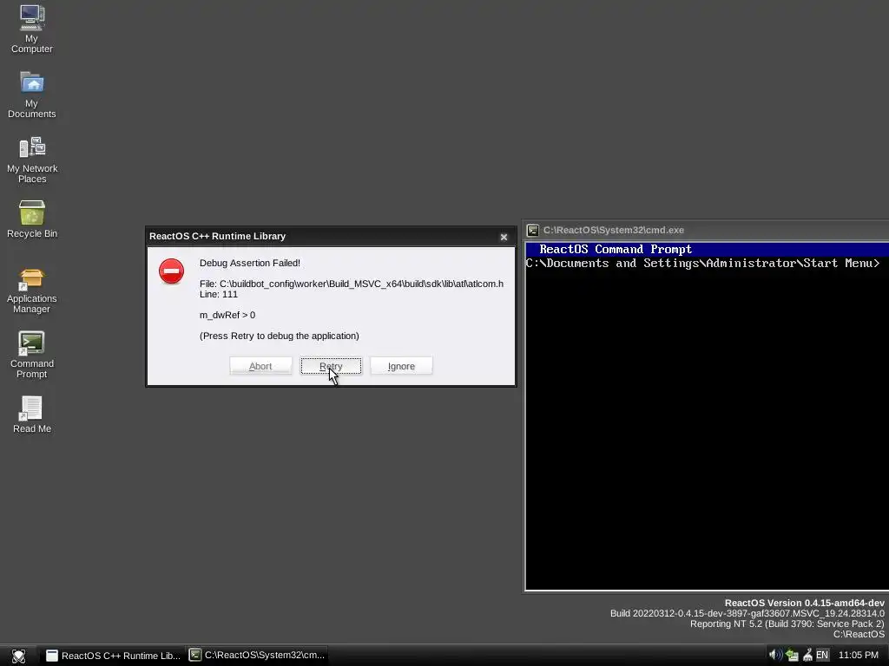The width and height of the screenshot is (889, 666).
Task: Open the ReactOS Start menu button
Action: [19, 656]
